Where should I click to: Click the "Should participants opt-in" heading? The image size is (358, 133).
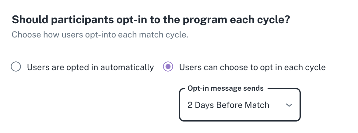click(x=151, y=20)
